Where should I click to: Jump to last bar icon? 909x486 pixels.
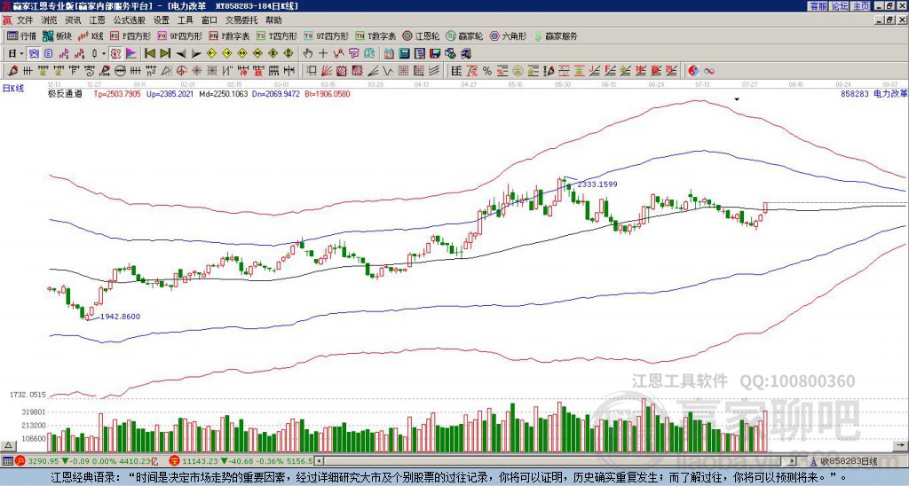click(x=165, y=53)
